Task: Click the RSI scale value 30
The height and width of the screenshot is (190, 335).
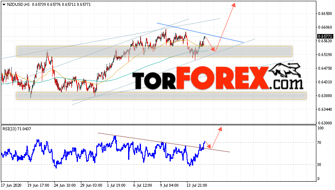Action: coord(319,165)
